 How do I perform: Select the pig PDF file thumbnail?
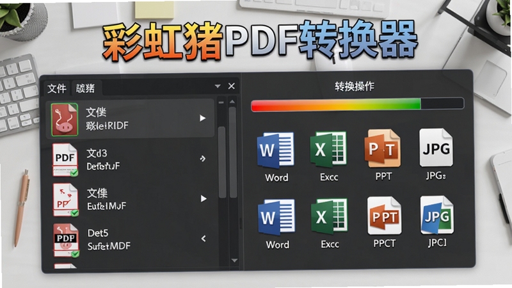pyautogui.click(x=65, y=119)
